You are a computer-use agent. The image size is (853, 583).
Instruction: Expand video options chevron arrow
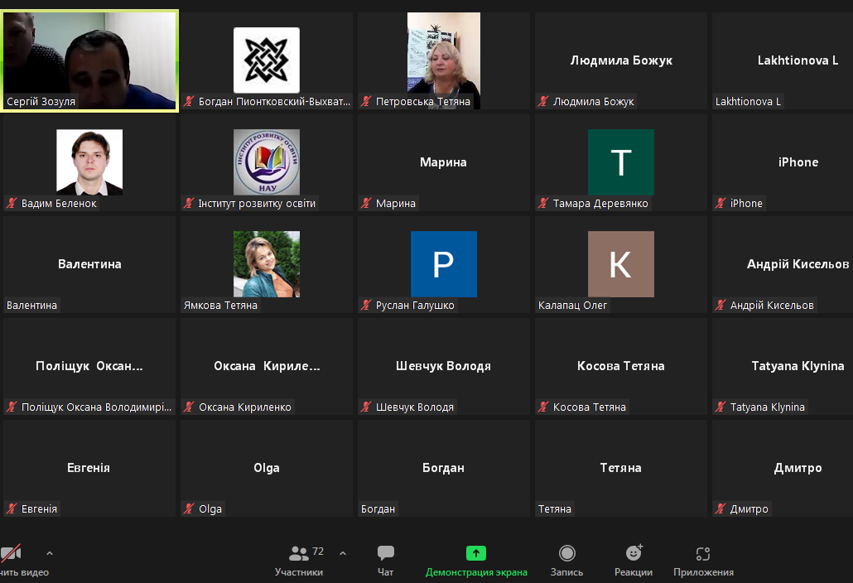[x=50, y=553]
